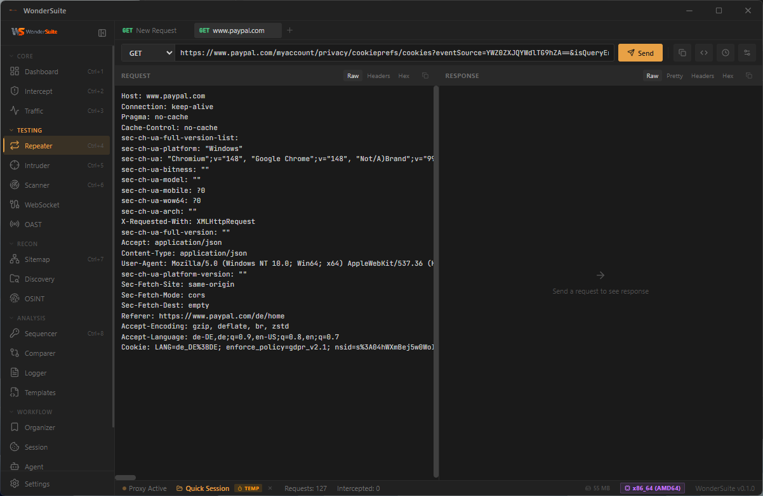This screenshot has width=763, height=496.
Task: Open the Organizer bookmark icon
Action: [15, 427]
